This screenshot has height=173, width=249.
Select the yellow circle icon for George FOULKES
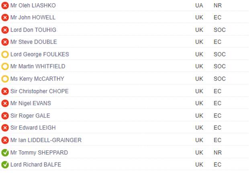[5, 55]
